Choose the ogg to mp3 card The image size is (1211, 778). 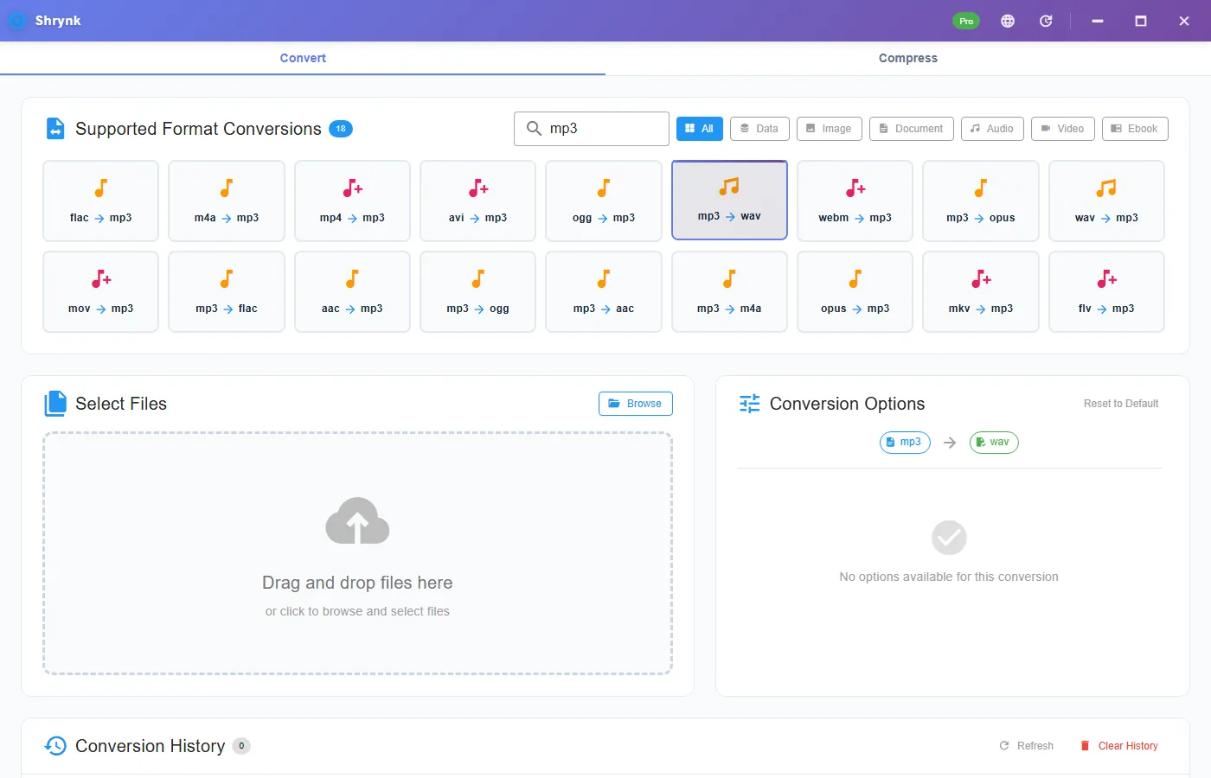(x=604, y=201)
